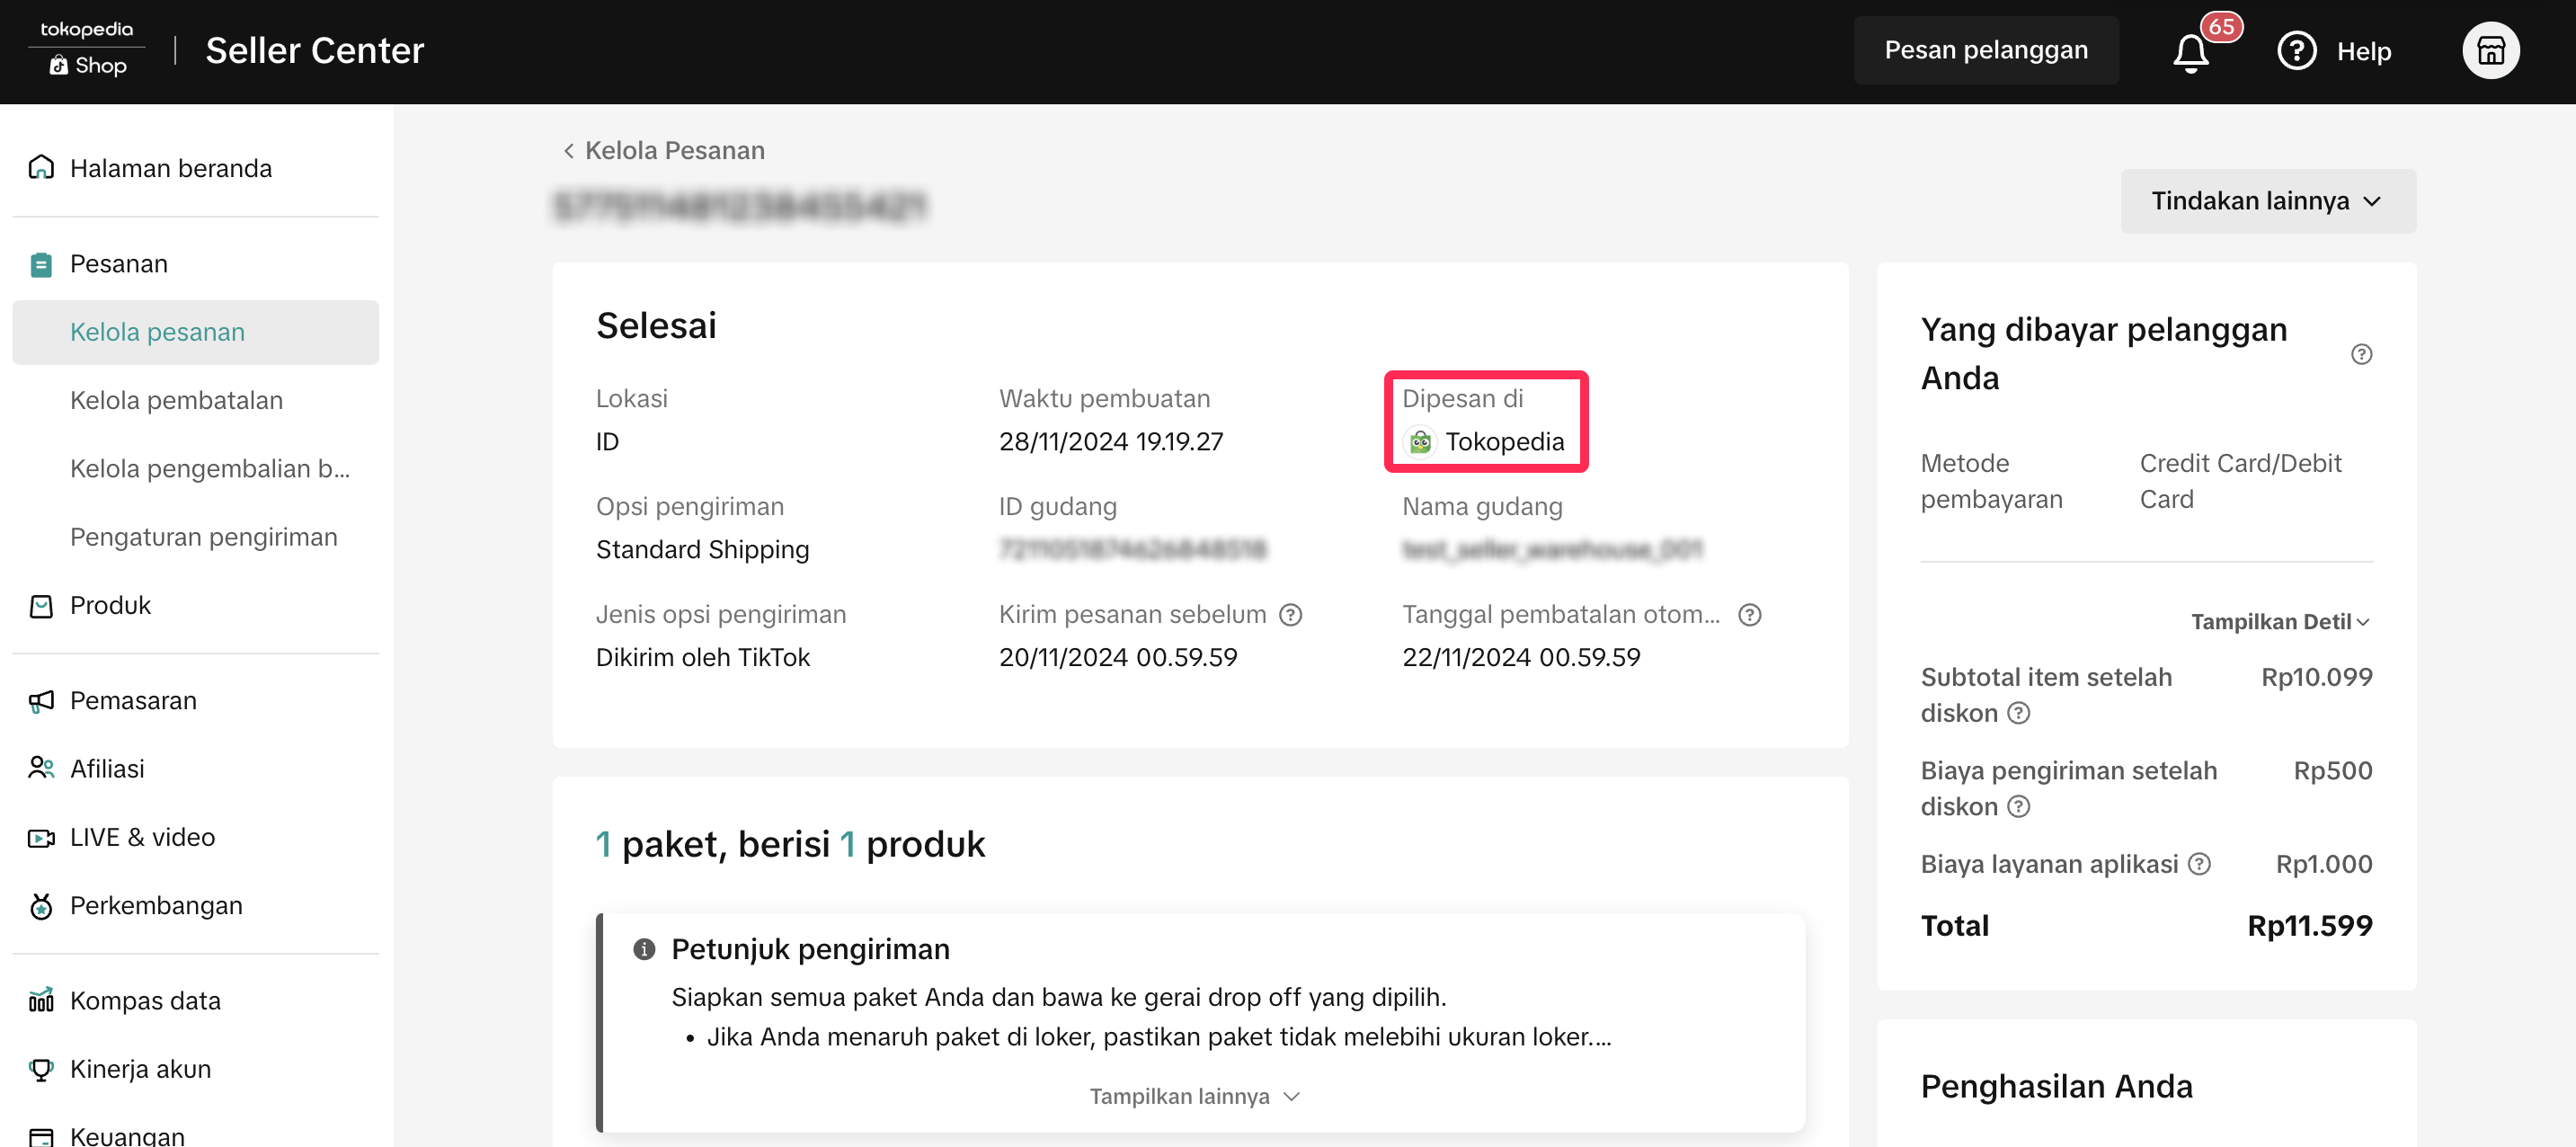Open Kelola pembatalan in sidebar

[x=176, y=400]
